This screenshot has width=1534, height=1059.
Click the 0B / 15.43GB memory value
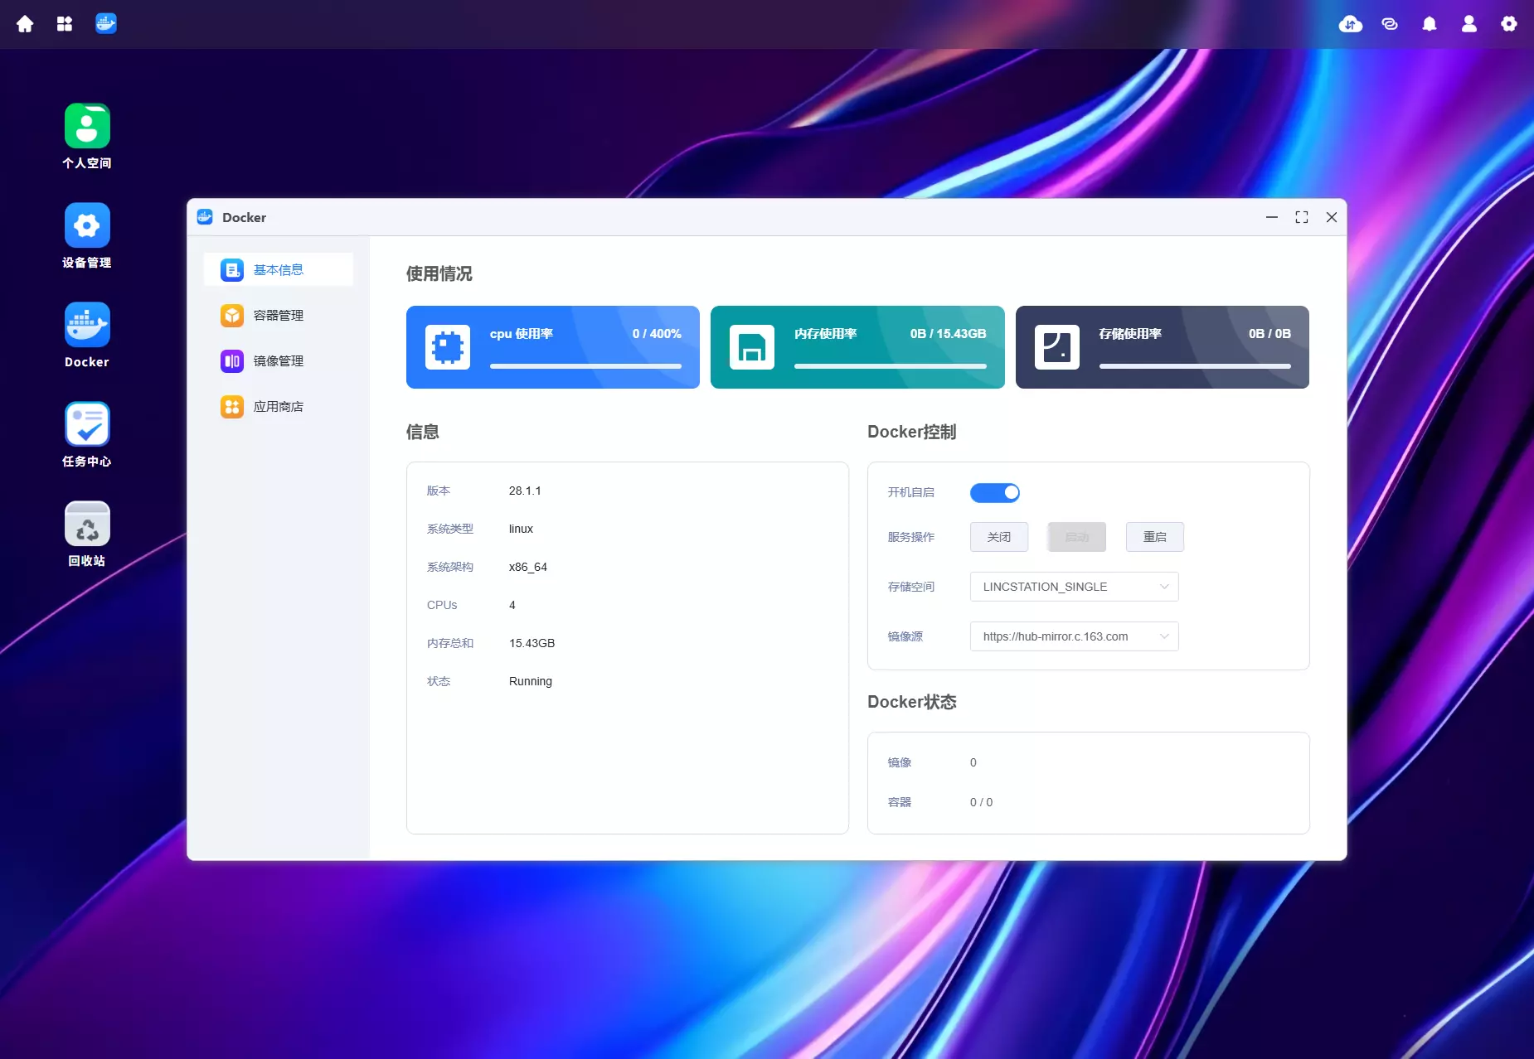pos(949,334)
